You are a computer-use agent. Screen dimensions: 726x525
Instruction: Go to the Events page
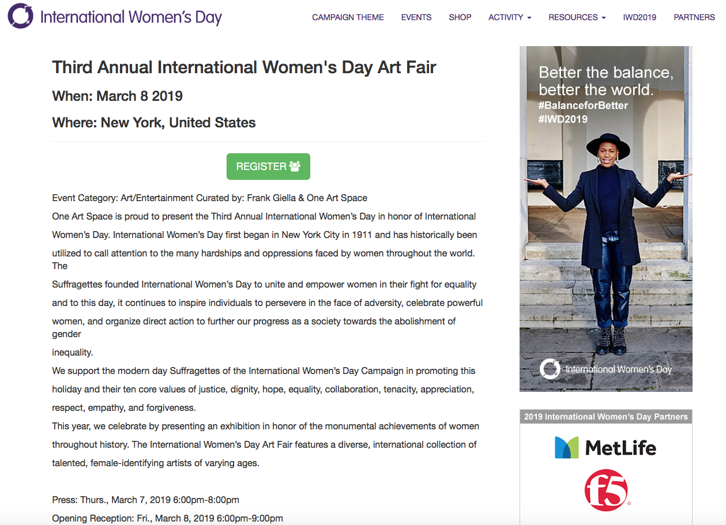click(x=416, y=17)
